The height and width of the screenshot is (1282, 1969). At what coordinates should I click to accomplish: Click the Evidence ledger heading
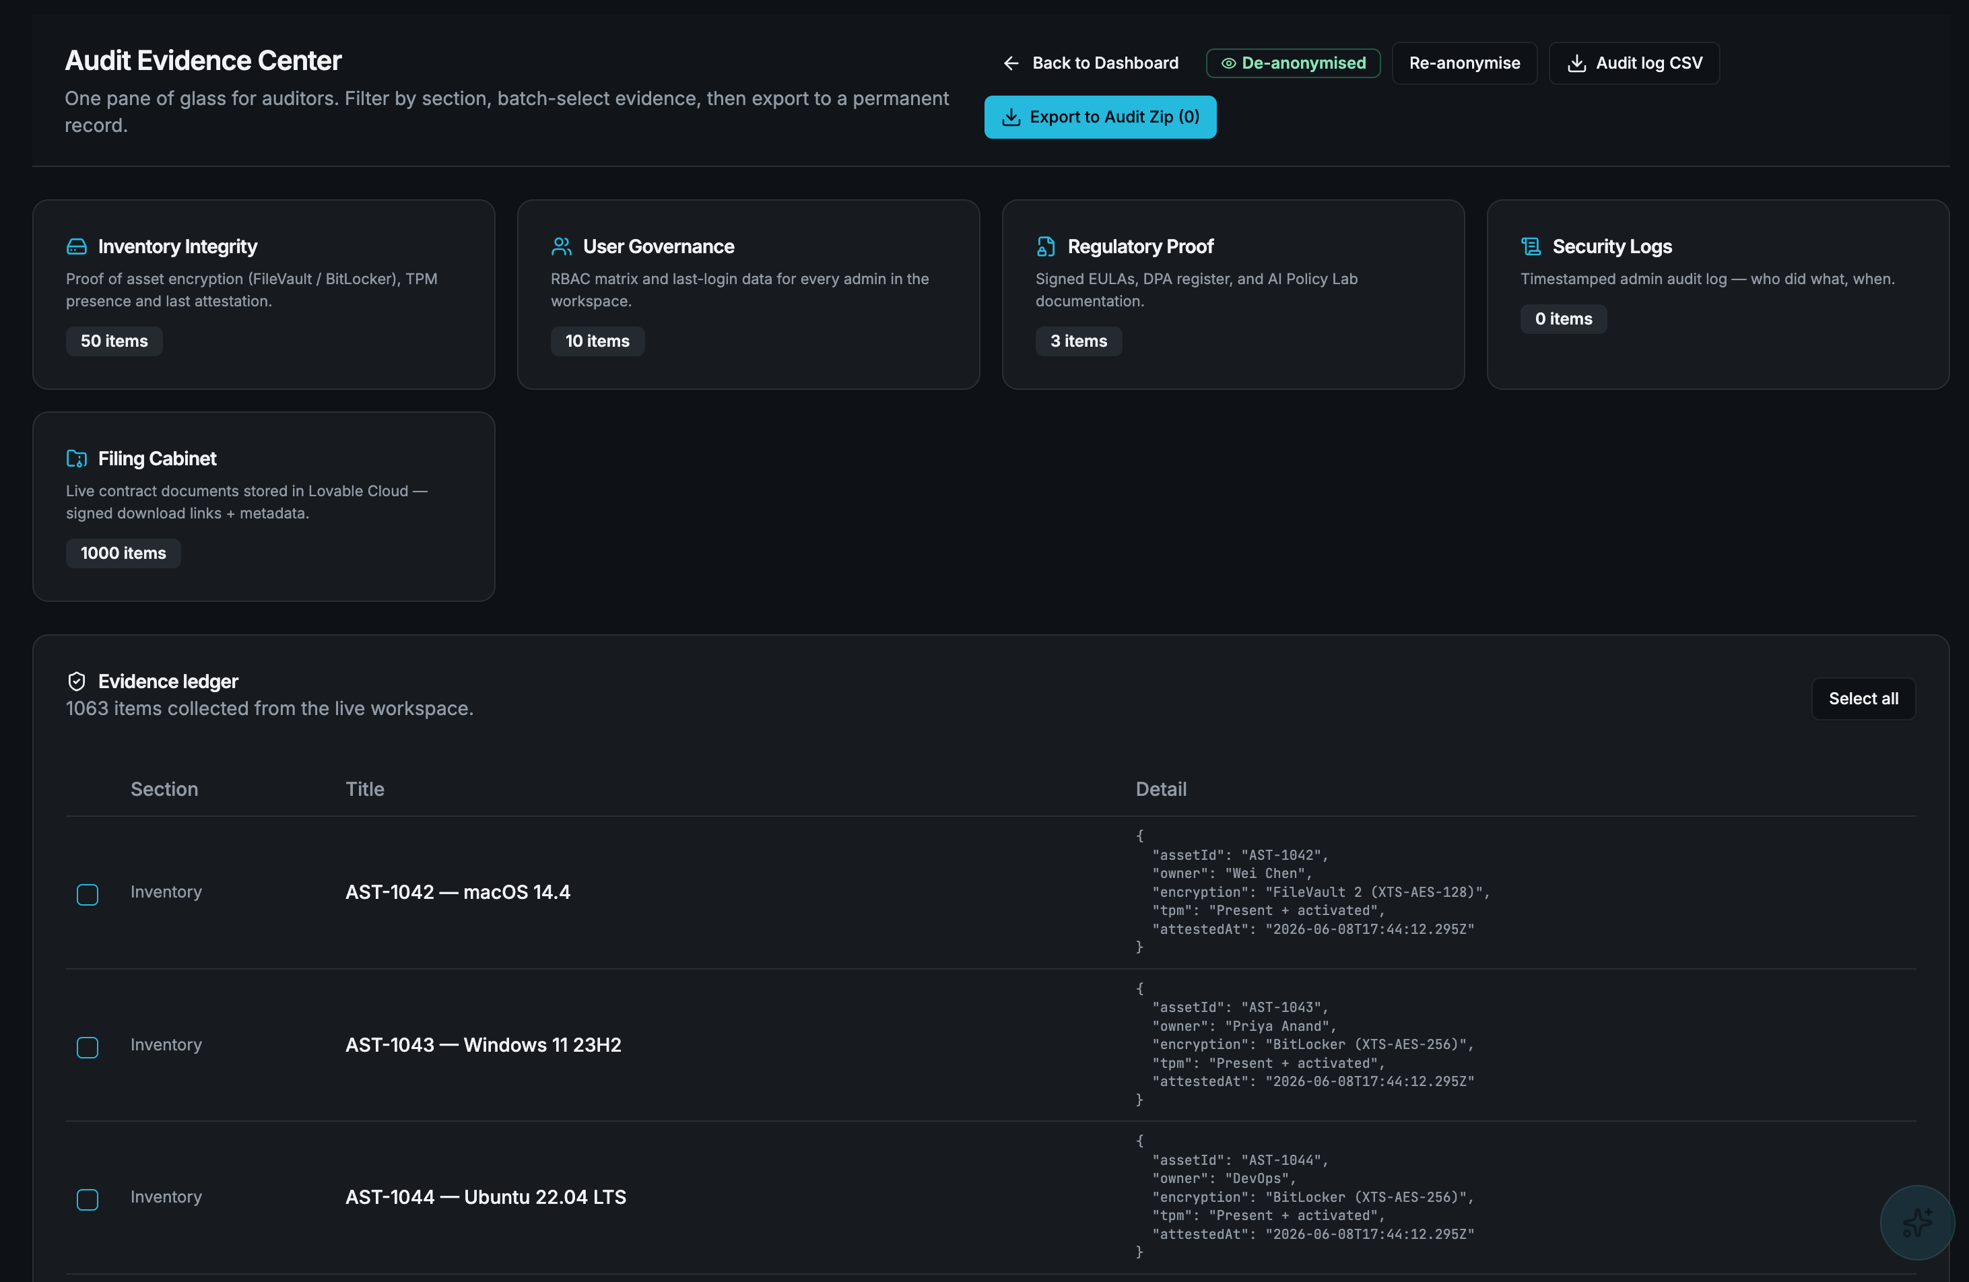168,681
